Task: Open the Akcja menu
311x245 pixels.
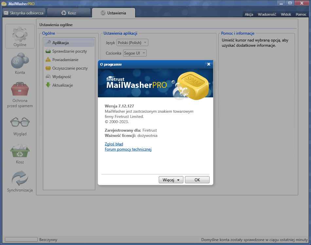Action: click(249, 14)
